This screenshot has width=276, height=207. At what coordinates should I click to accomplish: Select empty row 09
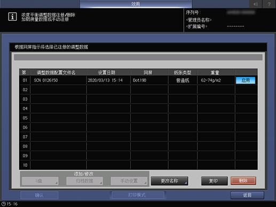tap(138, 156)
